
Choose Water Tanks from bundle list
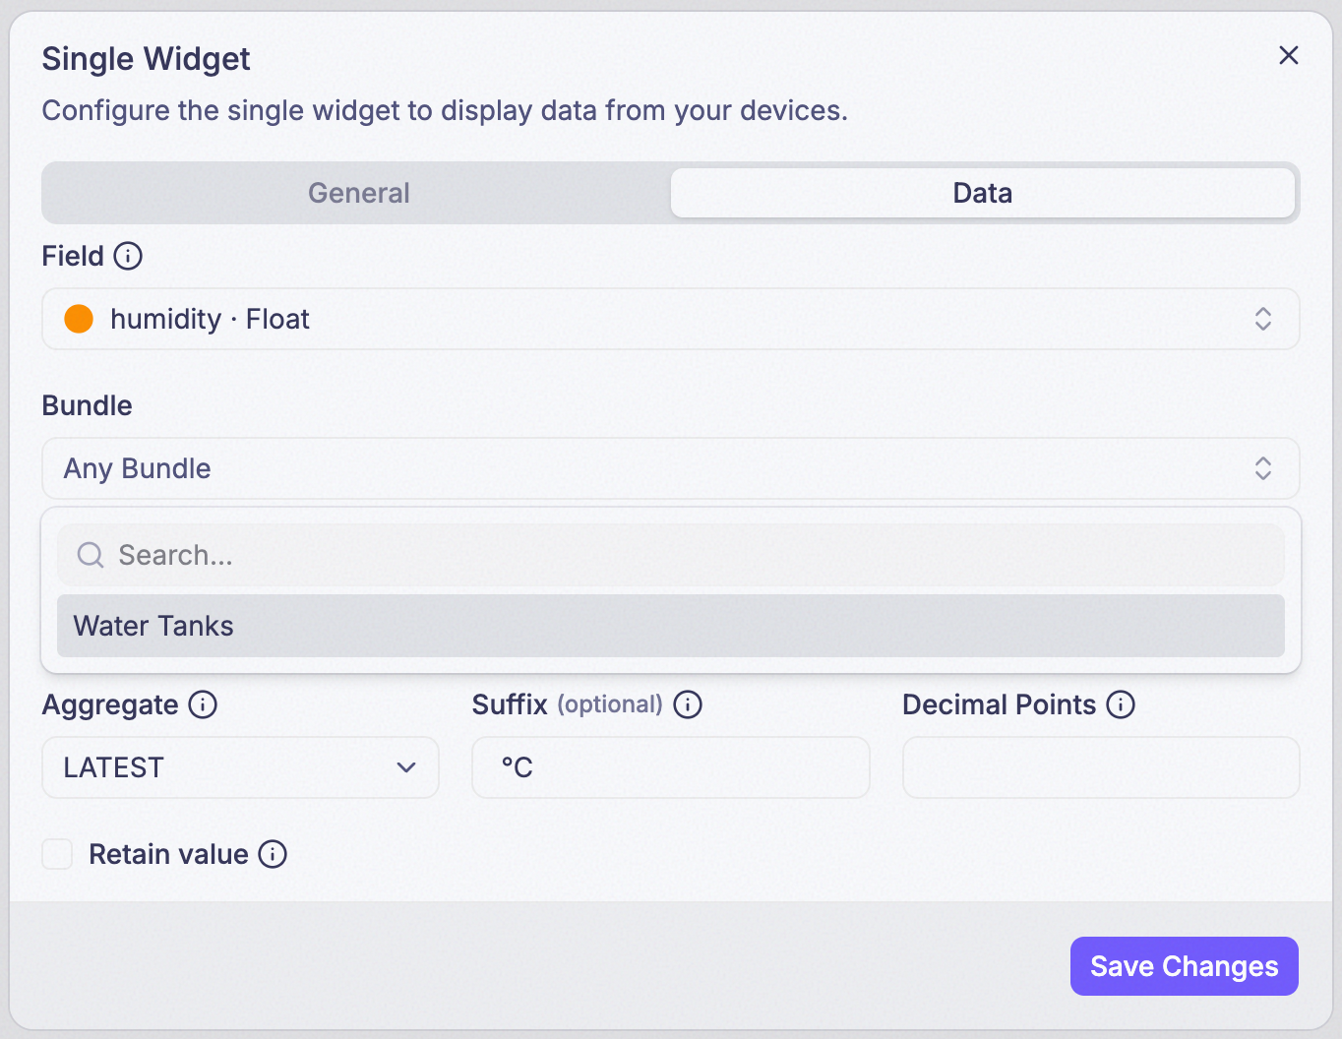(671, 626)
